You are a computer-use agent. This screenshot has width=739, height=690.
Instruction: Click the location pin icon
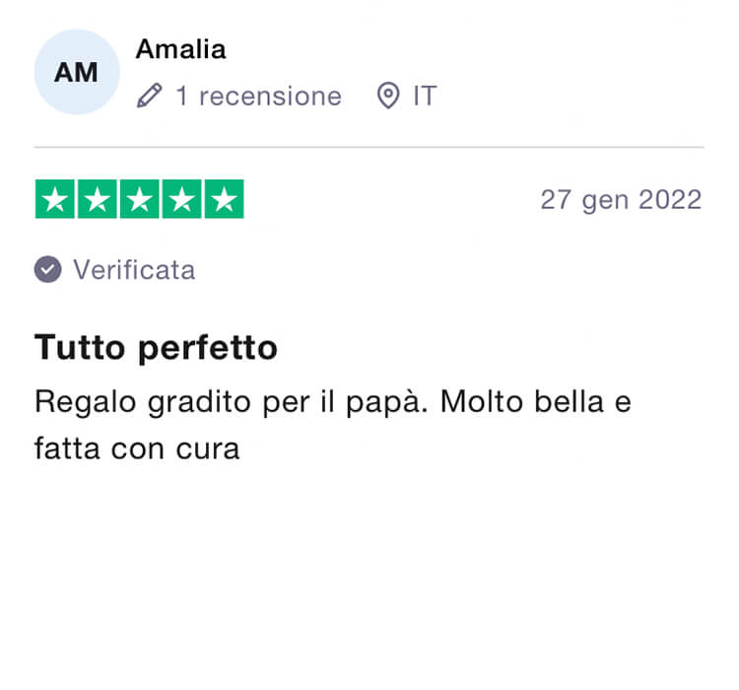pos(388,96)
